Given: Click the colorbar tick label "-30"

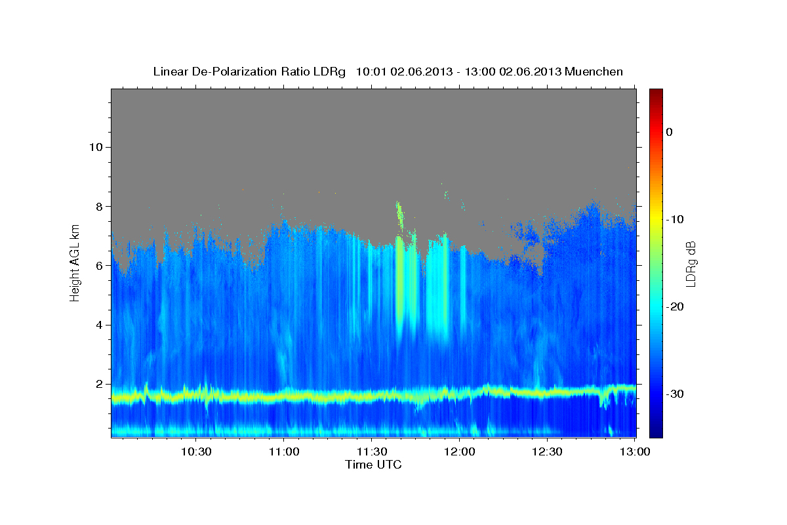Looking at the screenshot, I should (675, 394).
